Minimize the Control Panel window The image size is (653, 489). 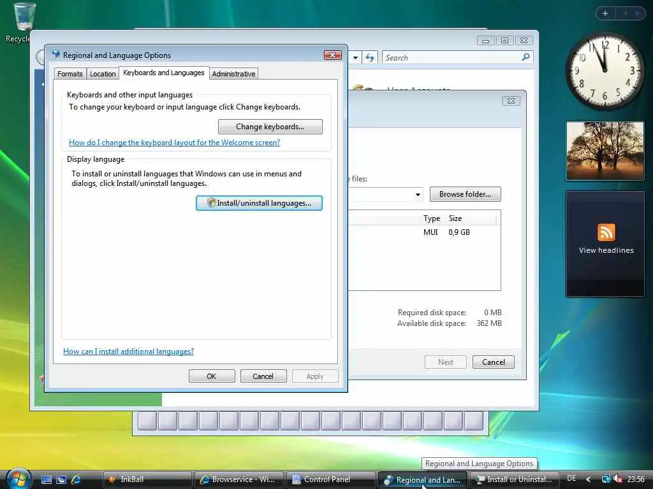point(485,40)
